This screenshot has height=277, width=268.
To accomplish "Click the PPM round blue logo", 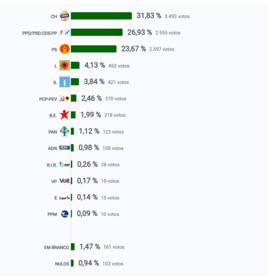I will click(65, 214).
